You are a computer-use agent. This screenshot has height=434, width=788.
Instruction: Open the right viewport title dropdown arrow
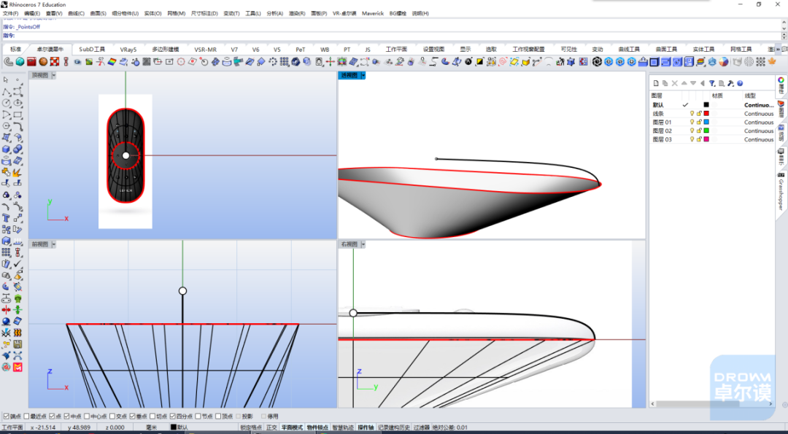(x=363, y=244)
